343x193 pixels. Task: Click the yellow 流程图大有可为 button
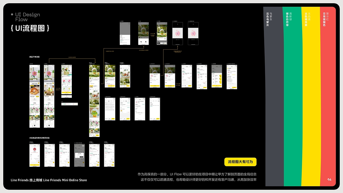point(240,162)
